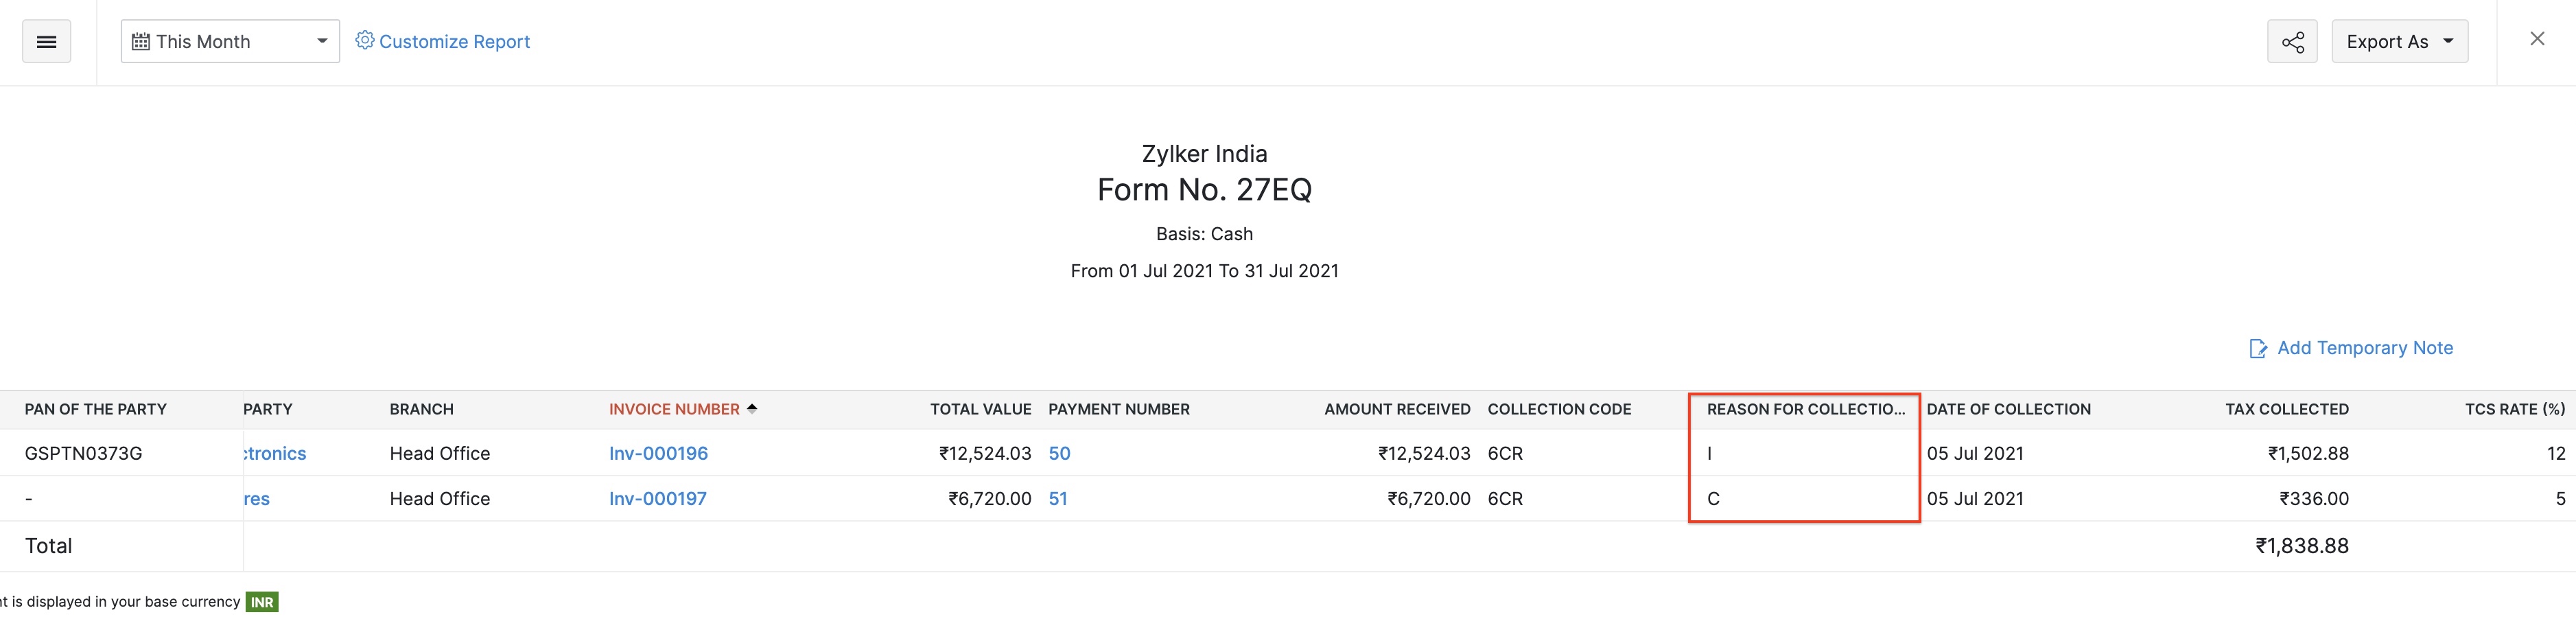Open the hamburger menu

(x=46, y=41)
